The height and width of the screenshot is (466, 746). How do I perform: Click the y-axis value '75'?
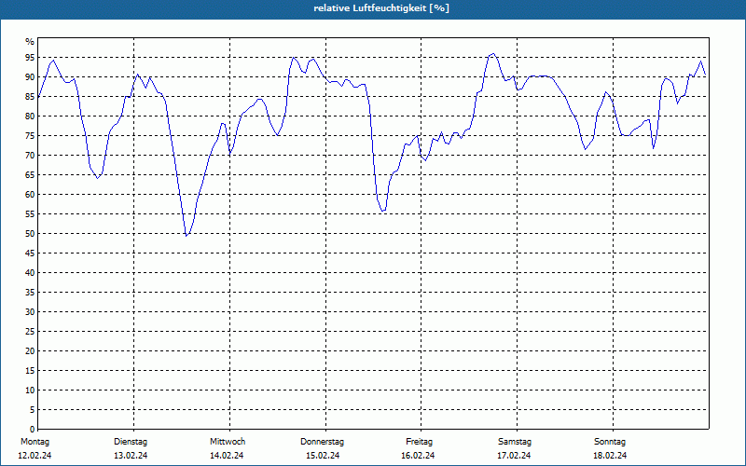pos(30,135)
